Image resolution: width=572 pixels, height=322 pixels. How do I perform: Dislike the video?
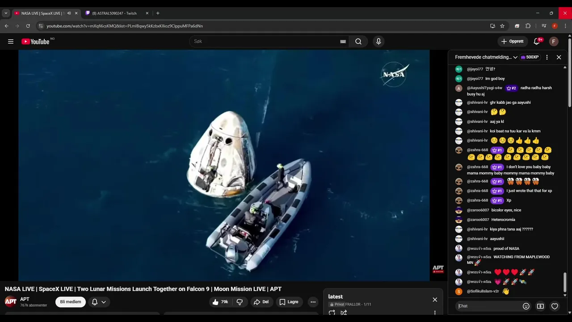tap(240, 302)
